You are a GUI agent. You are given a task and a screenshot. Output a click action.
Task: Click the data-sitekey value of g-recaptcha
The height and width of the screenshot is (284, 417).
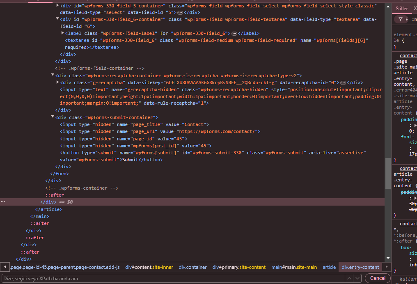point(220,83)
